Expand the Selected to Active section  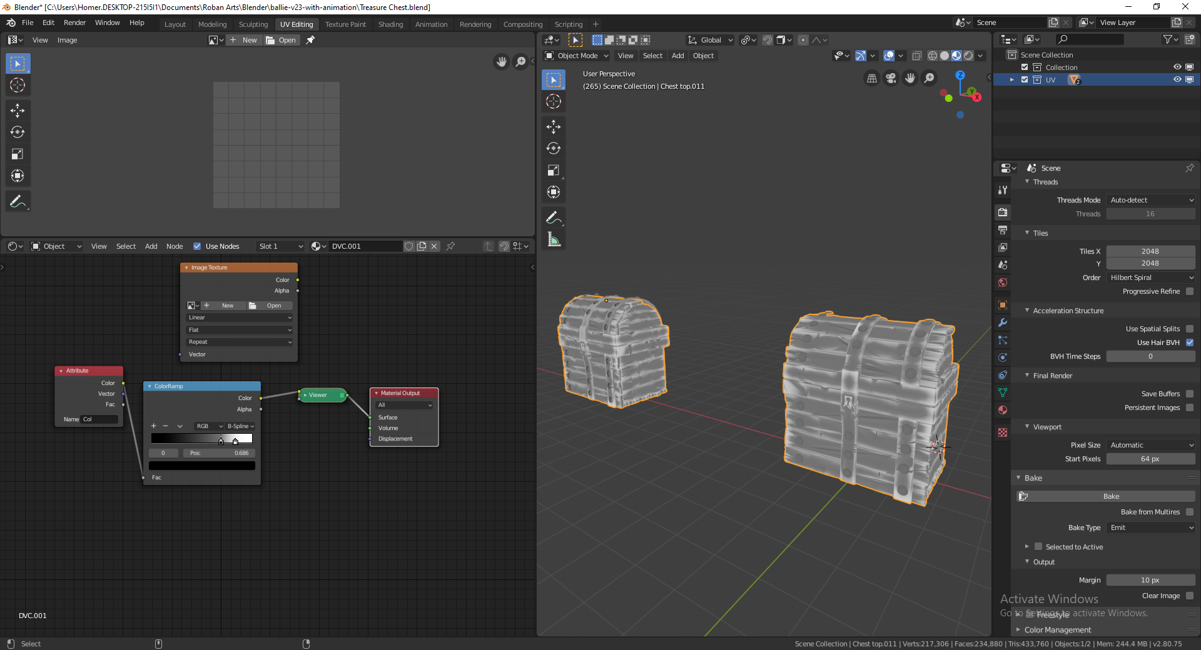(1026, 546)
